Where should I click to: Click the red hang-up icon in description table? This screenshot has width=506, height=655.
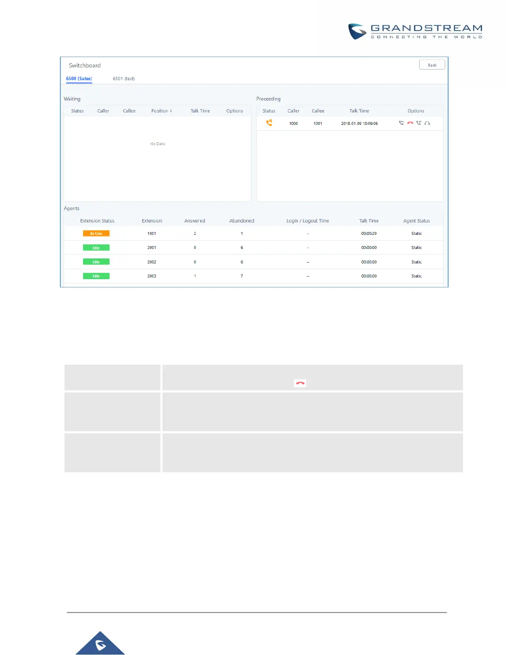tap(300, 383)
